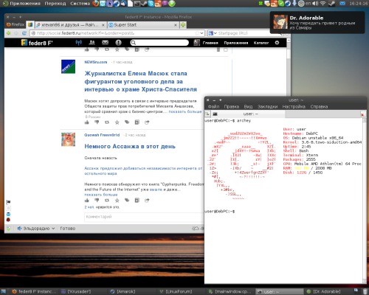369x295 pixels.
Task: Expand 'показать больше' on the NEWSru.com post
Action: [x=185, y=111]
